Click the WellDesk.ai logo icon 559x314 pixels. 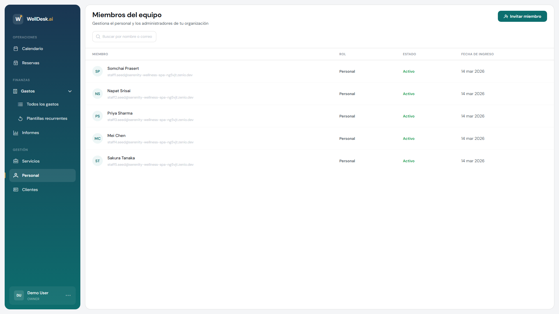[18, 19]
